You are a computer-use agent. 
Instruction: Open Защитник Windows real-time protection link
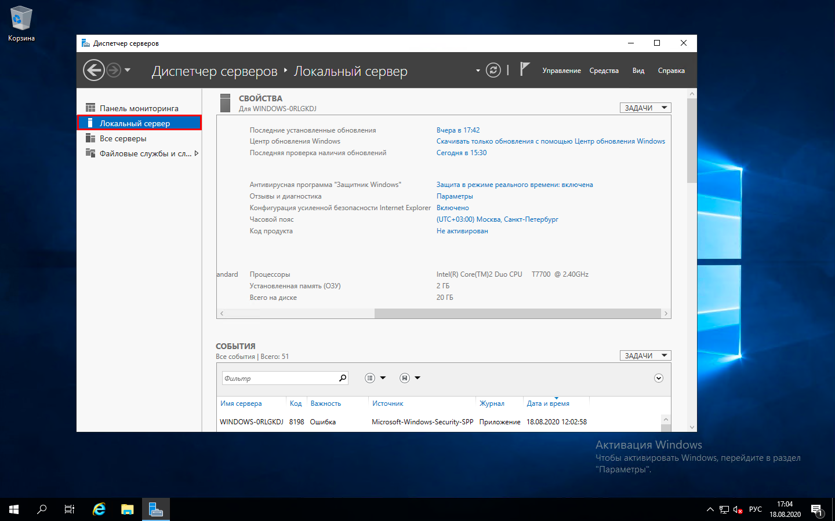(x=514, y=185)
